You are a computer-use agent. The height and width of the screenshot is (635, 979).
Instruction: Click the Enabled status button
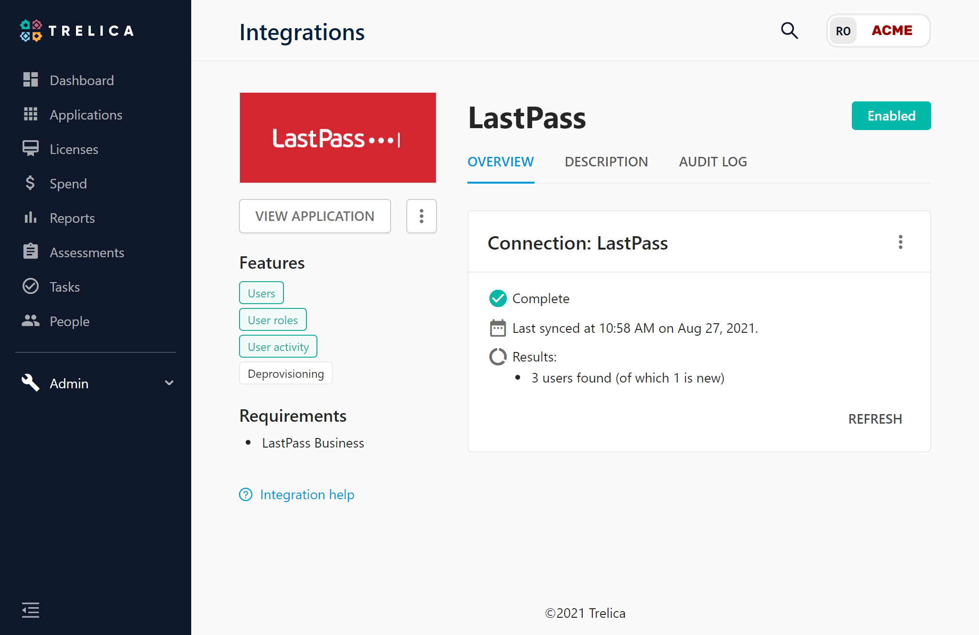[891, 116]
